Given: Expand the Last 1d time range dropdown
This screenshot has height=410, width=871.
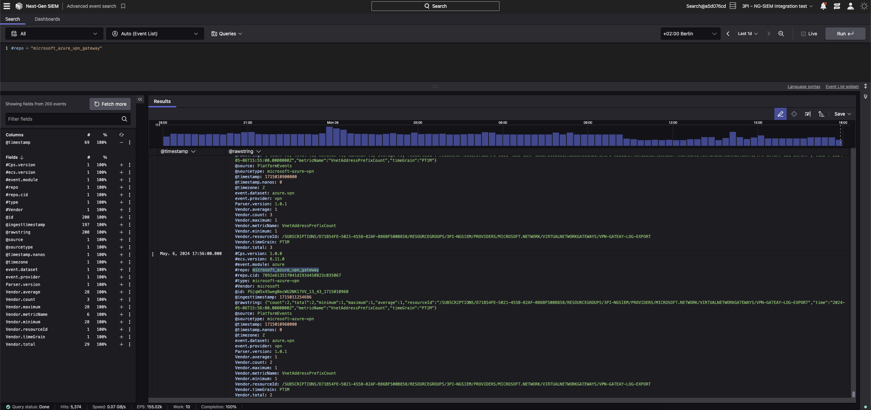Looking at the screenshot, I should [747, 34].
